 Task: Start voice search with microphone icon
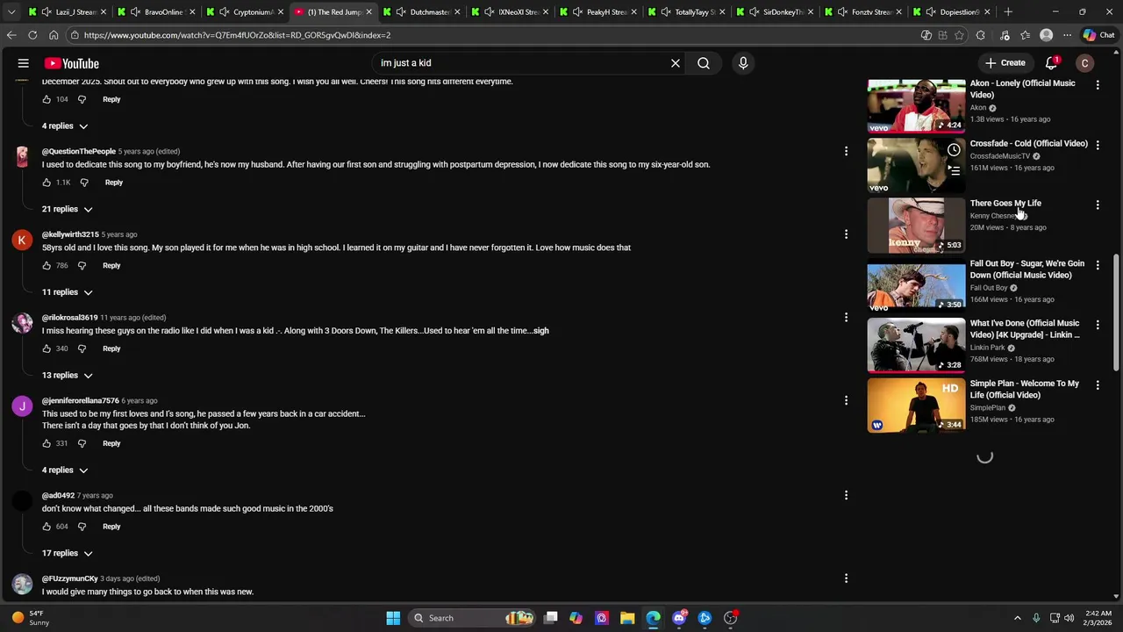point(743,63)
